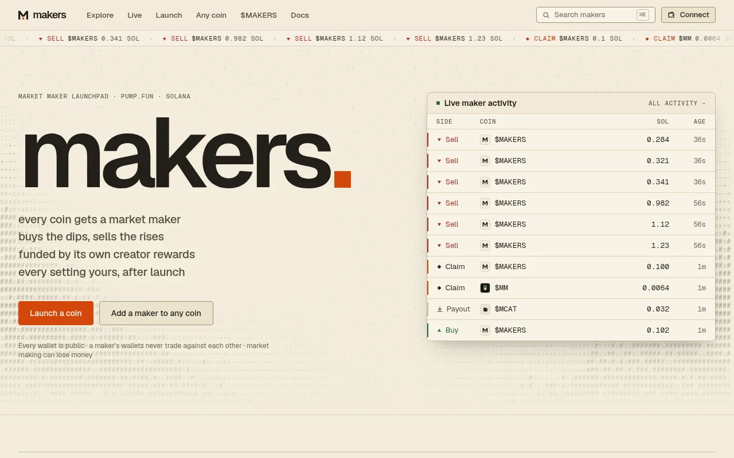Click the $MM coin icon in Claim row
The height and width of the screenshot is (458, 734).
(x=485, y=288)
